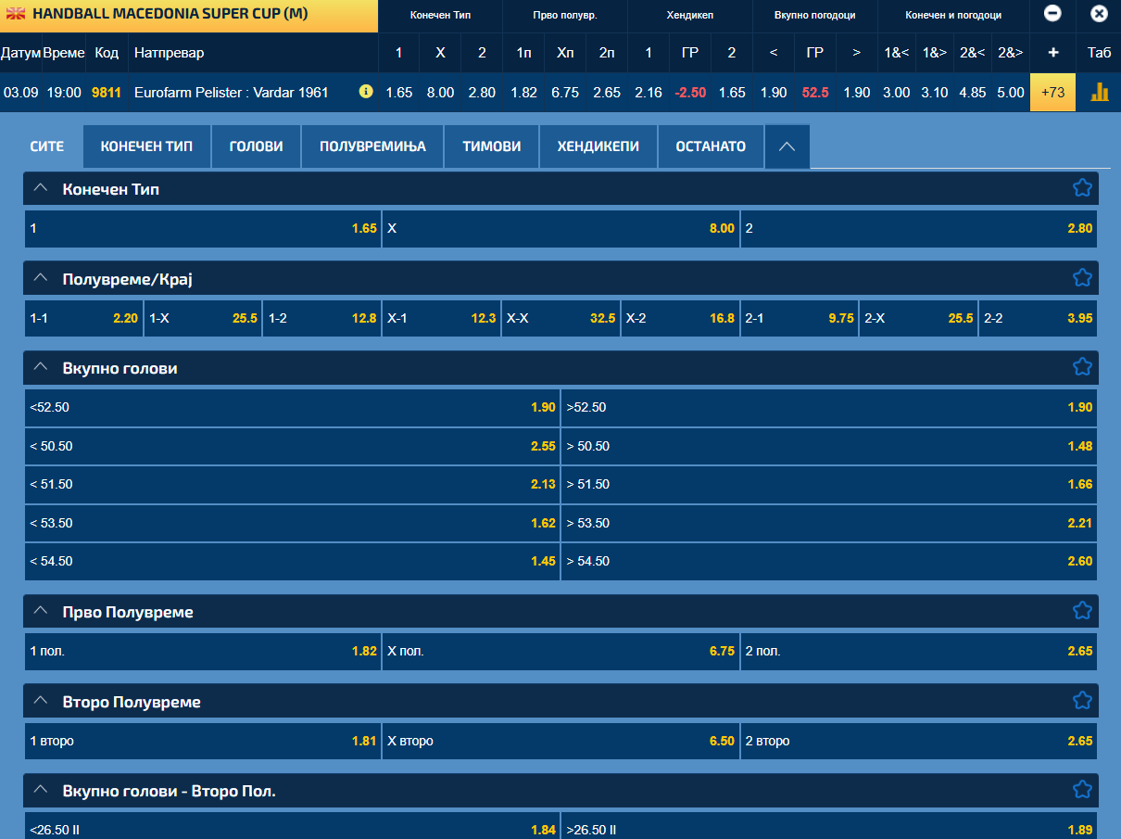Collapse the market tabs with chevron button
Viewport: 1121px width, 839px height.
click(x=787, y=146)
